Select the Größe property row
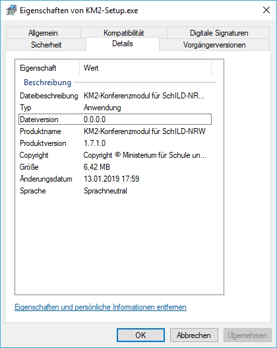 115,167
